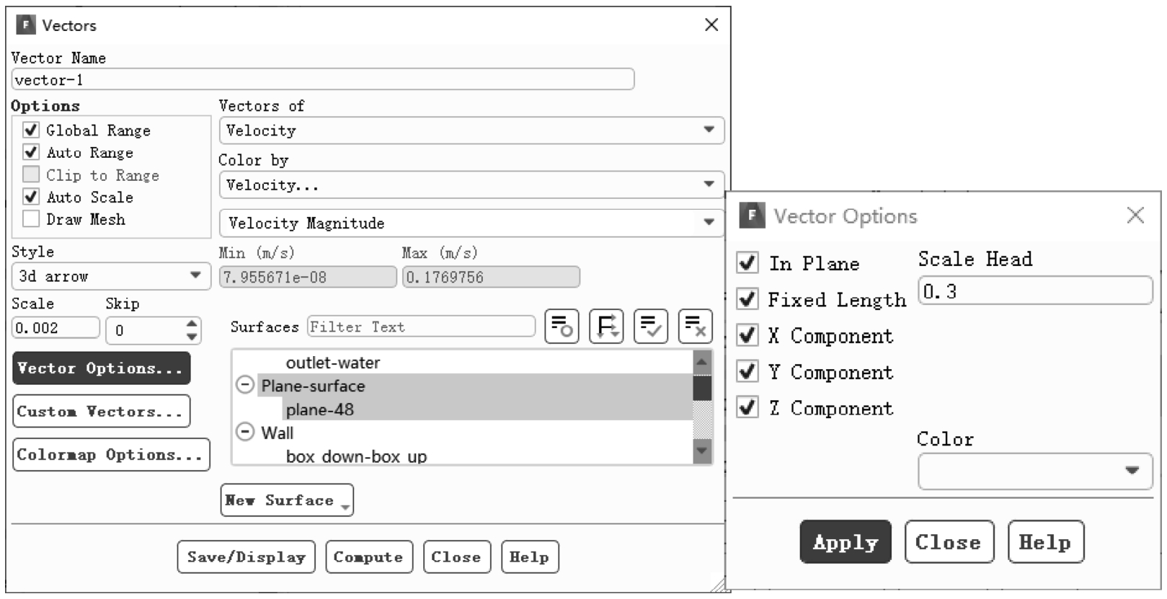Toggle the surface tree view icon
Image resolution: width=1167 pixels, height=599 pixels.
(606, 327)
